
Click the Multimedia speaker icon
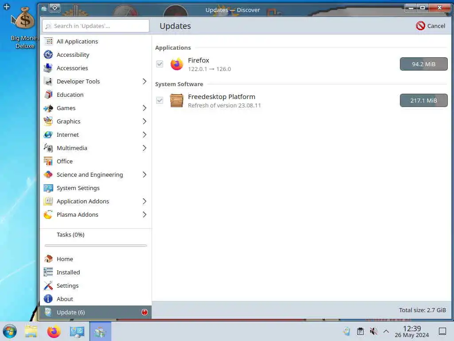(x=48, y=148)
